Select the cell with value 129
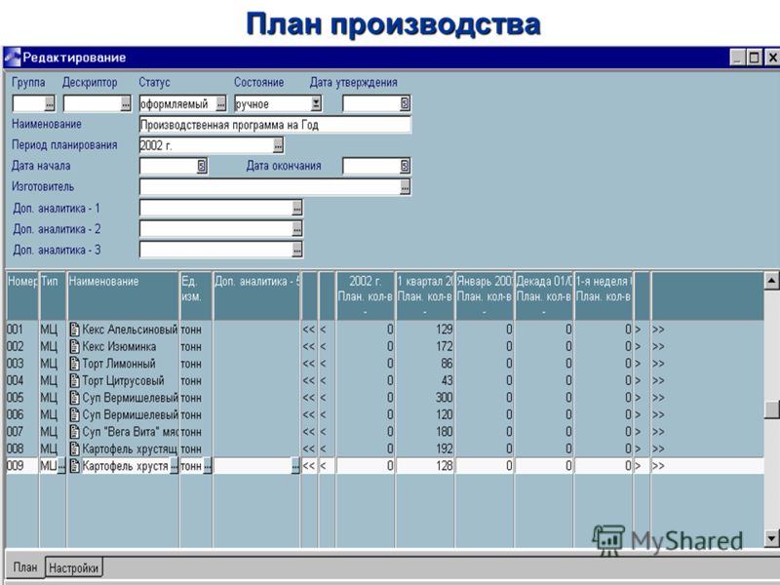 425,330
